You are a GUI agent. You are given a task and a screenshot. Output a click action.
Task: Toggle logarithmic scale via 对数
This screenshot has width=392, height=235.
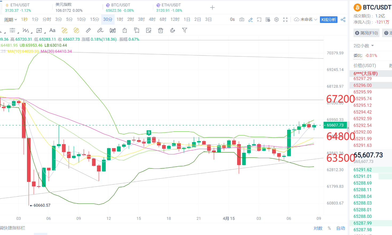[x=318, y=228]
